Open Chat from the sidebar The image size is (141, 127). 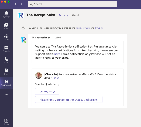coord(6,26)
